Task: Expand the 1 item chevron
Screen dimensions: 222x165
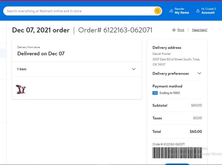Action: pyautogui.click(x=134, y=69)
